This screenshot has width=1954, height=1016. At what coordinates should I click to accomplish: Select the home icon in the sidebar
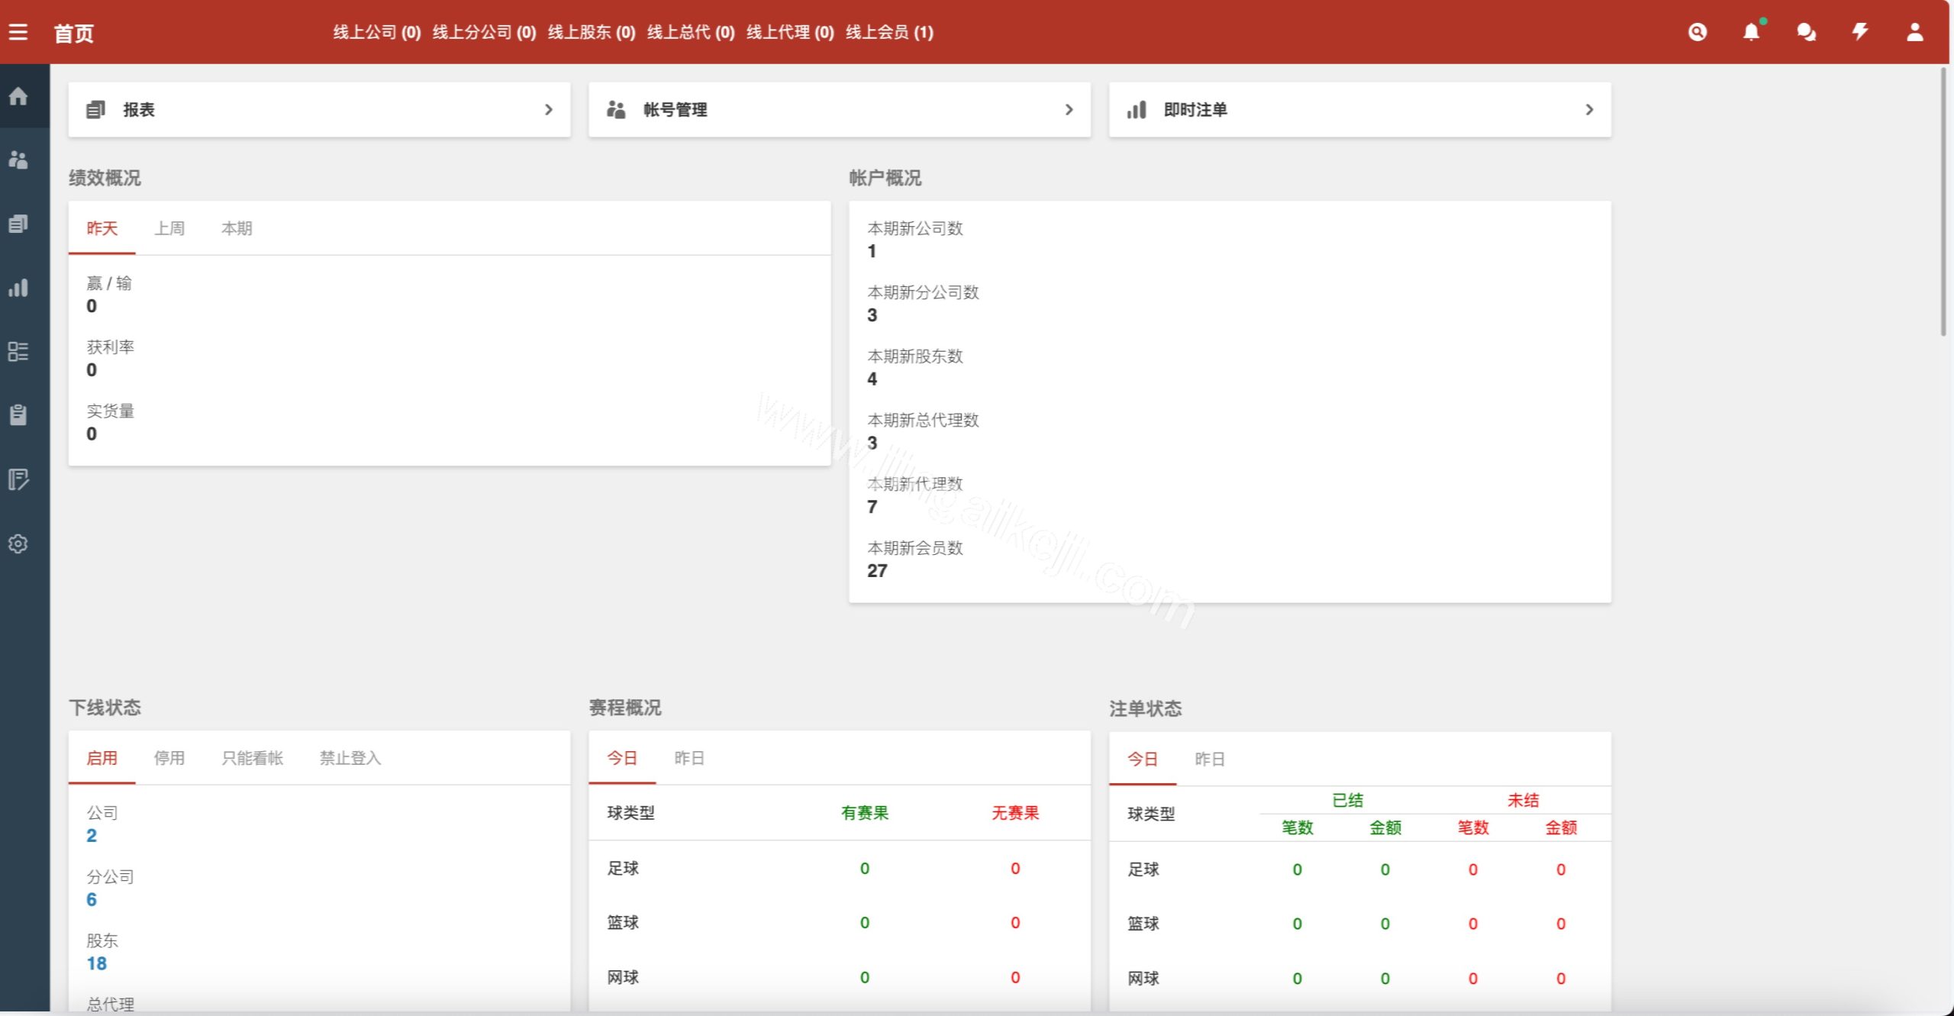click(18, 96)
